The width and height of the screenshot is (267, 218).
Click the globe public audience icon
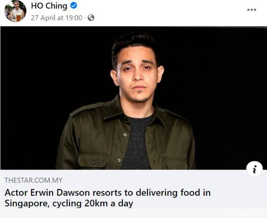pyautogui.click(x=91, y=17)
